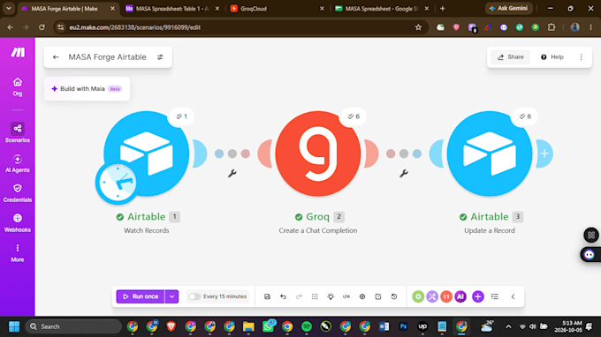Click Ask Gemini in the browser

[508, 9]
